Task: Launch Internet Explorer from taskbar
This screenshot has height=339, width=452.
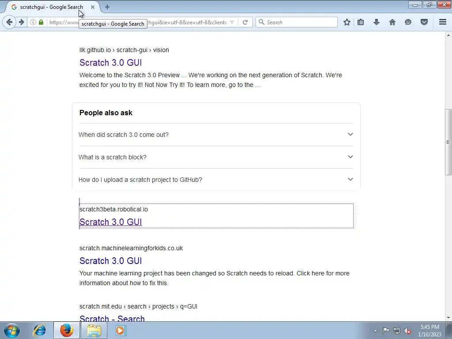Action: 39,330
